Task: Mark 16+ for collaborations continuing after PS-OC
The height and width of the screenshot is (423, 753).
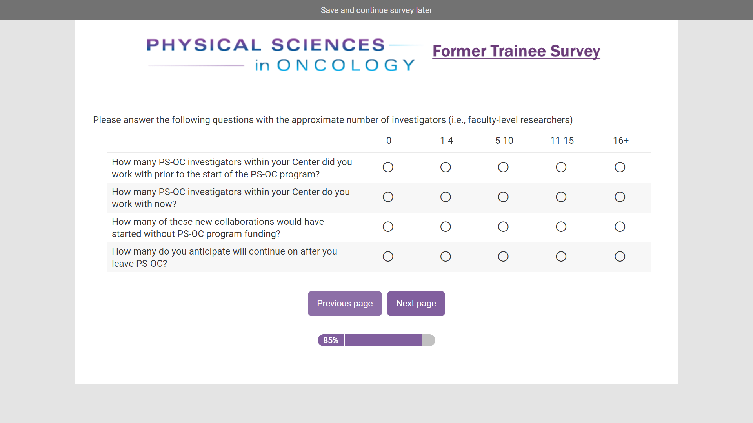Action: (620, 257)
